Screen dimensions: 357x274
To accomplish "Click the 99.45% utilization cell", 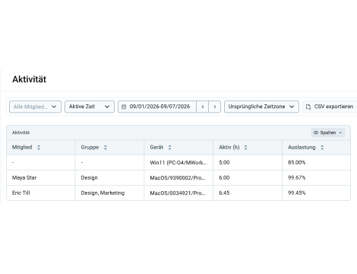I will tap(316, 193).
